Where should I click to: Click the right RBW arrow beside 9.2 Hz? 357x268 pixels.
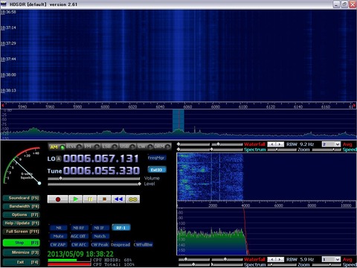click(280, 144)
